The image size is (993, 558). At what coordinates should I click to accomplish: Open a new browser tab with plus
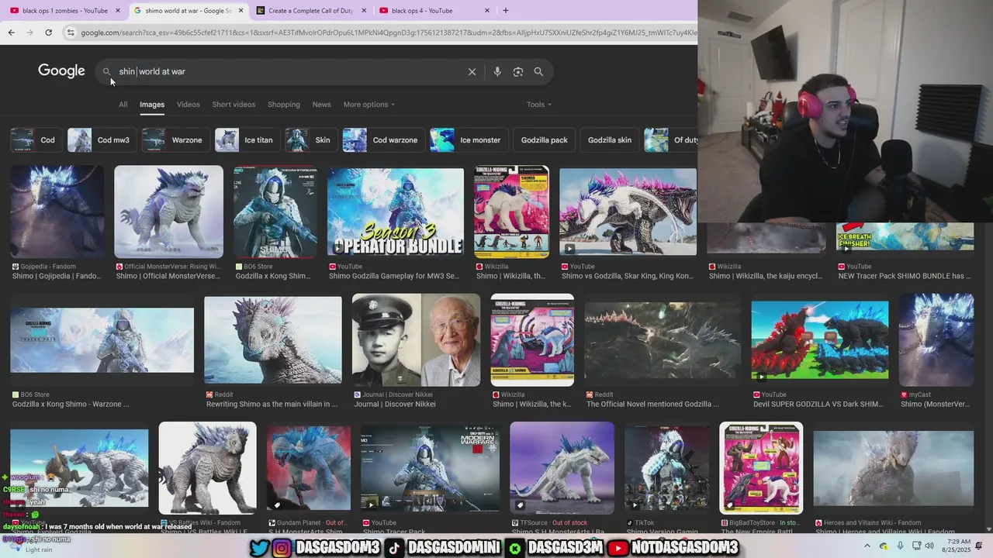(505, 10)
